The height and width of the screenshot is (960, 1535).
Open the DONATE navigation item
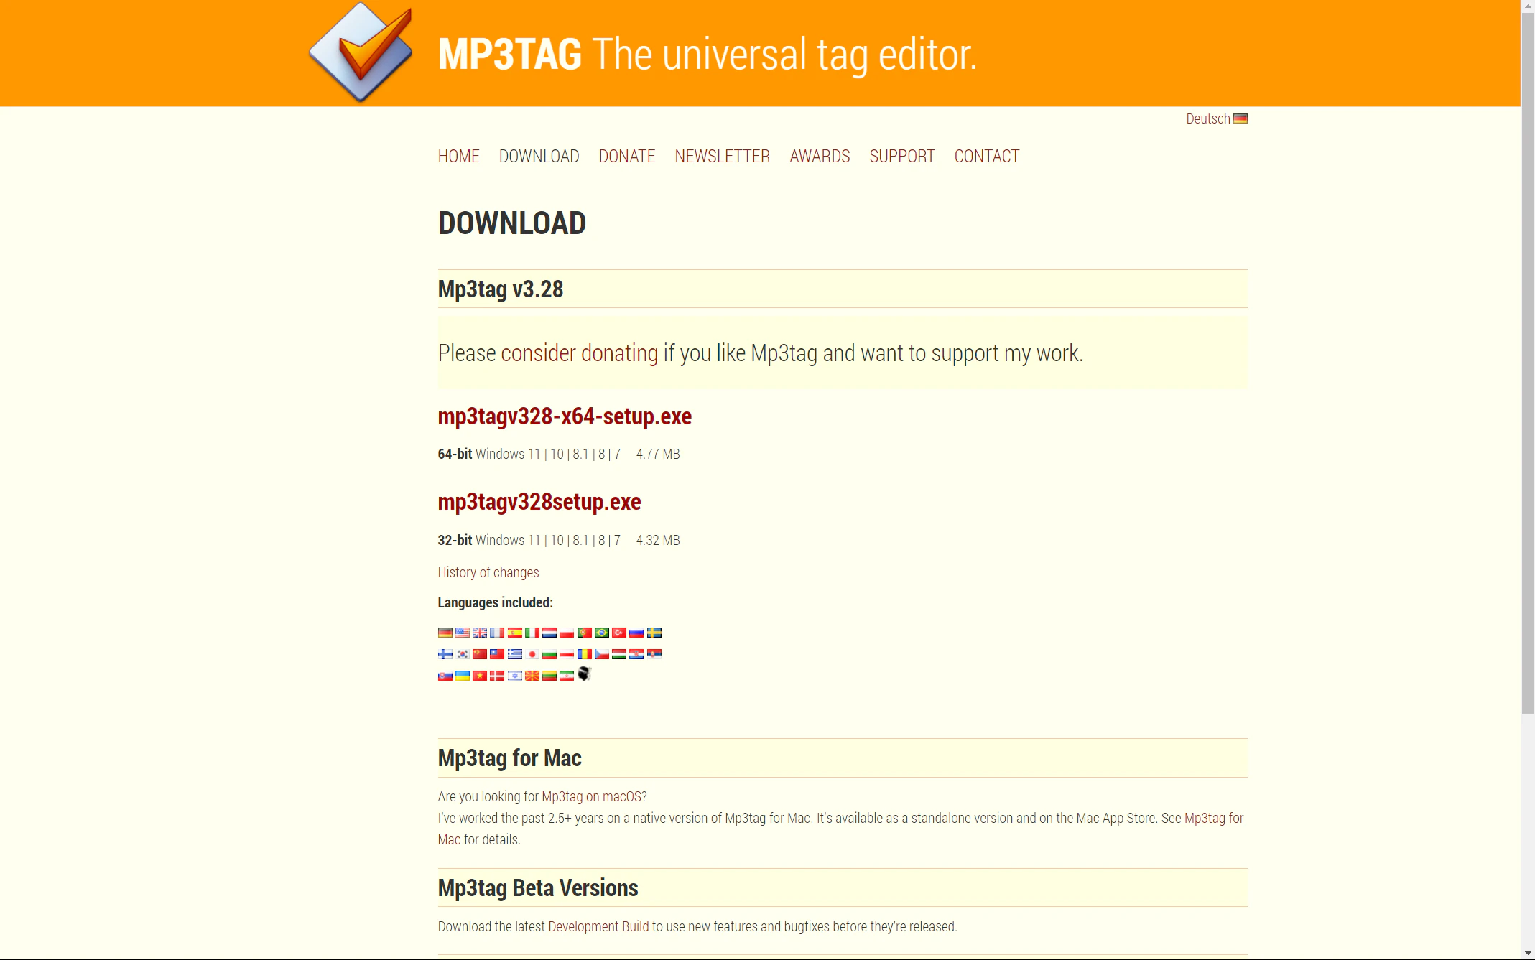pyautogui.click(x=627, y=156)
